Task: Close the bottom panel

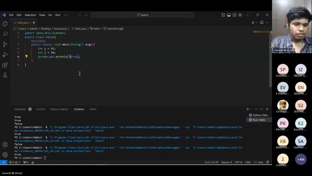Action: [267, 109]
